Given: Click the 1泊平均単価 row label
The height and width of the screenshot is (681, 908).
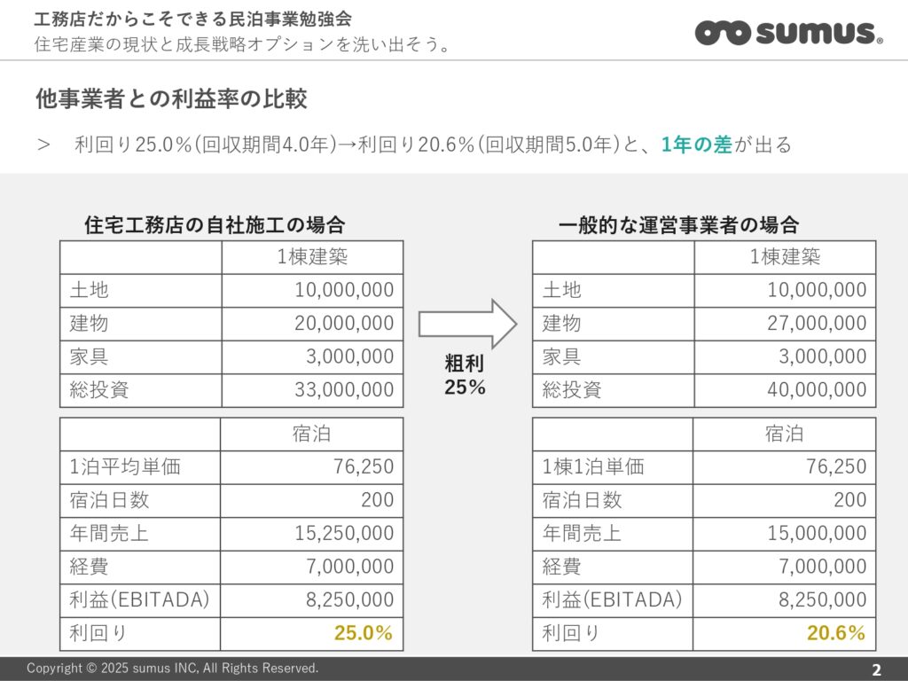Looking at the screenshot, I should click(x=125, y=466).
